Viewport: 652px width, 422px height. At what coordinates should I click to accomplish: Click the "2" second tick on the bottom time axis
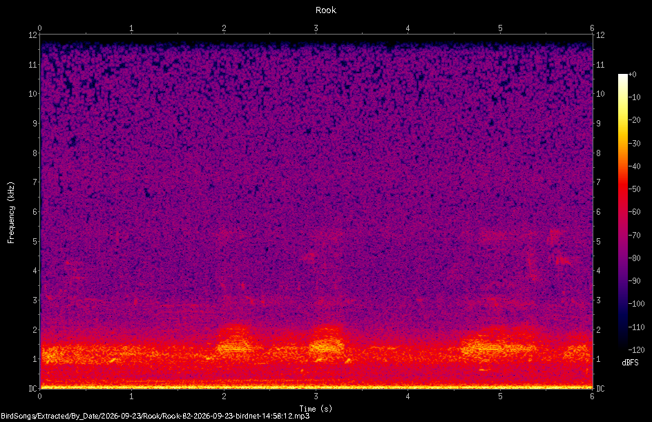coord(224,396)
